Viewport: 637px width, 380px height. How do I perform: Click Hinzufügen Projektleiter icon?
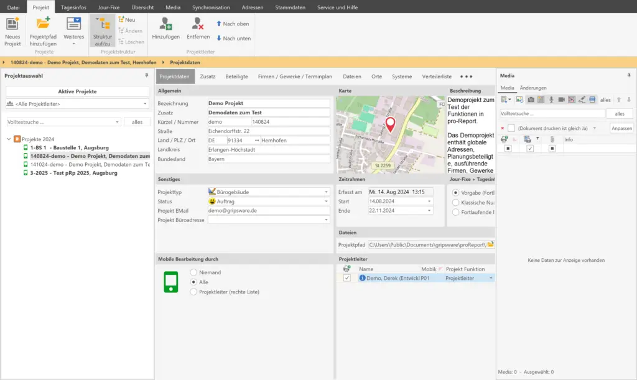(165, 24)
